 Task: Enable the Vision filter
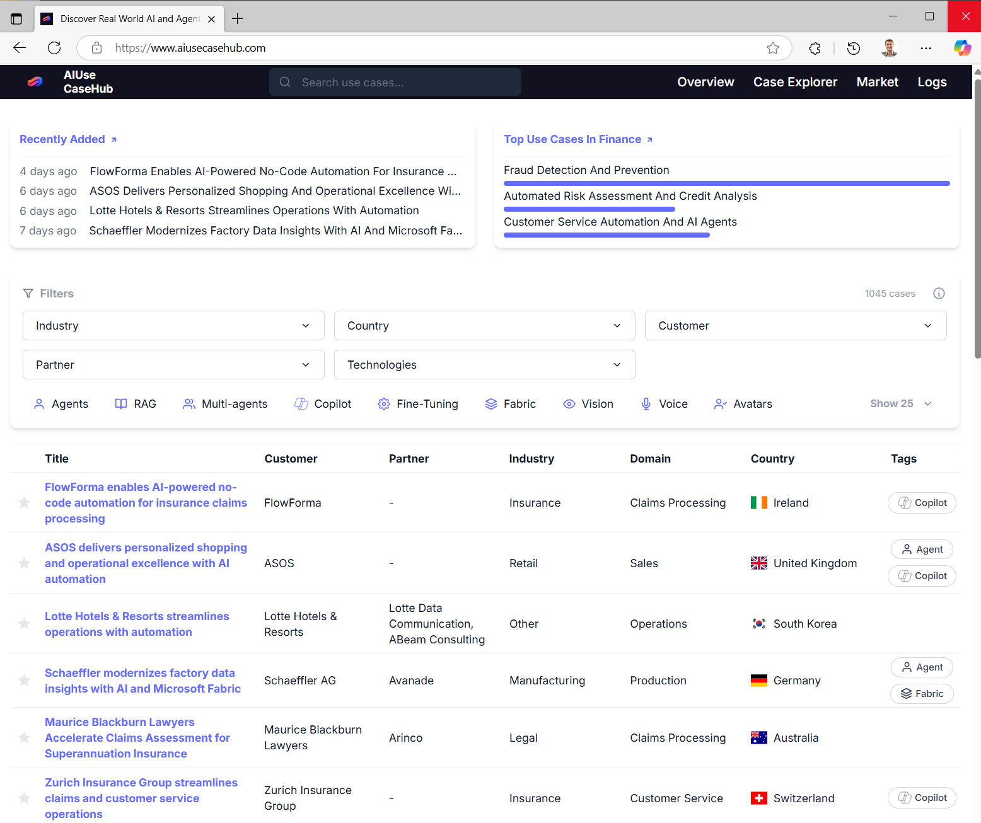(x=588, y=404)
